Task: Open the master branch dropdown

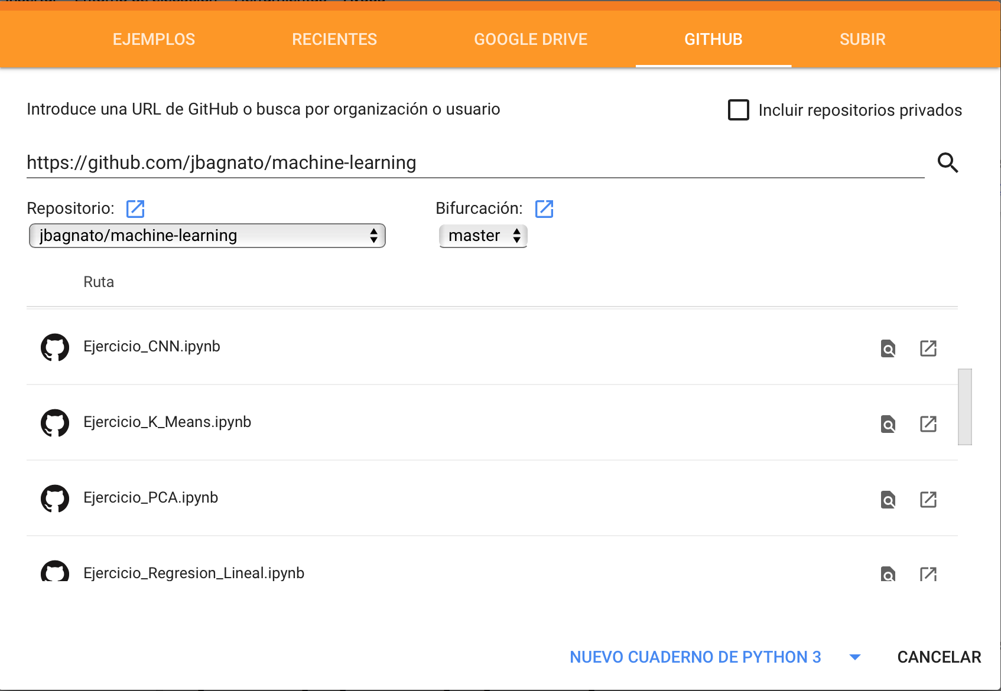Action: pos(483,236)
